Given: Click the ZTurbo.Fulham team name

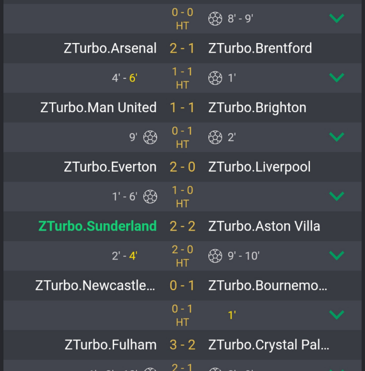Looking at the screenshot, I should (111, 345).
